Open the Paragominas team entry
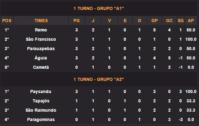The height and width of the screenshot is (126, 199). [41, 119]
